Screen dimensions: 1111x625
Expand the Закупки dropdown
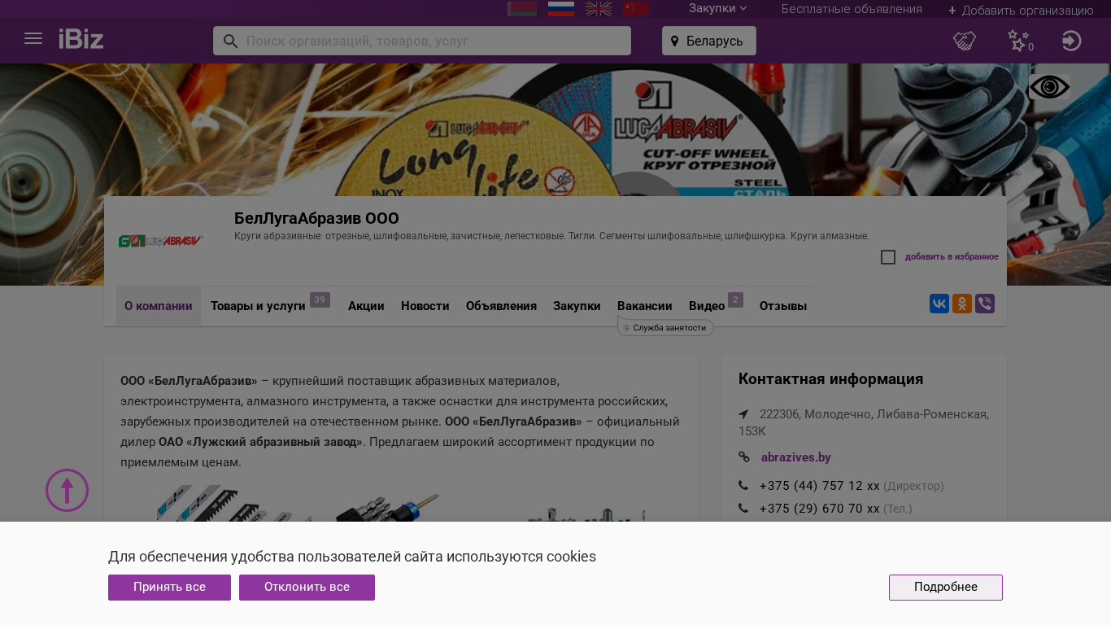717,9
